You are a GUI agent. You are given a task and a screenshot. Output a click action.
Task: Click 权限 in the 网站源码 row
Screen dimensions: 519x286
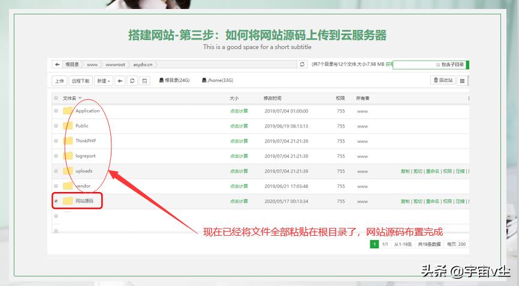pyautogui.click(x=448, y=201)
